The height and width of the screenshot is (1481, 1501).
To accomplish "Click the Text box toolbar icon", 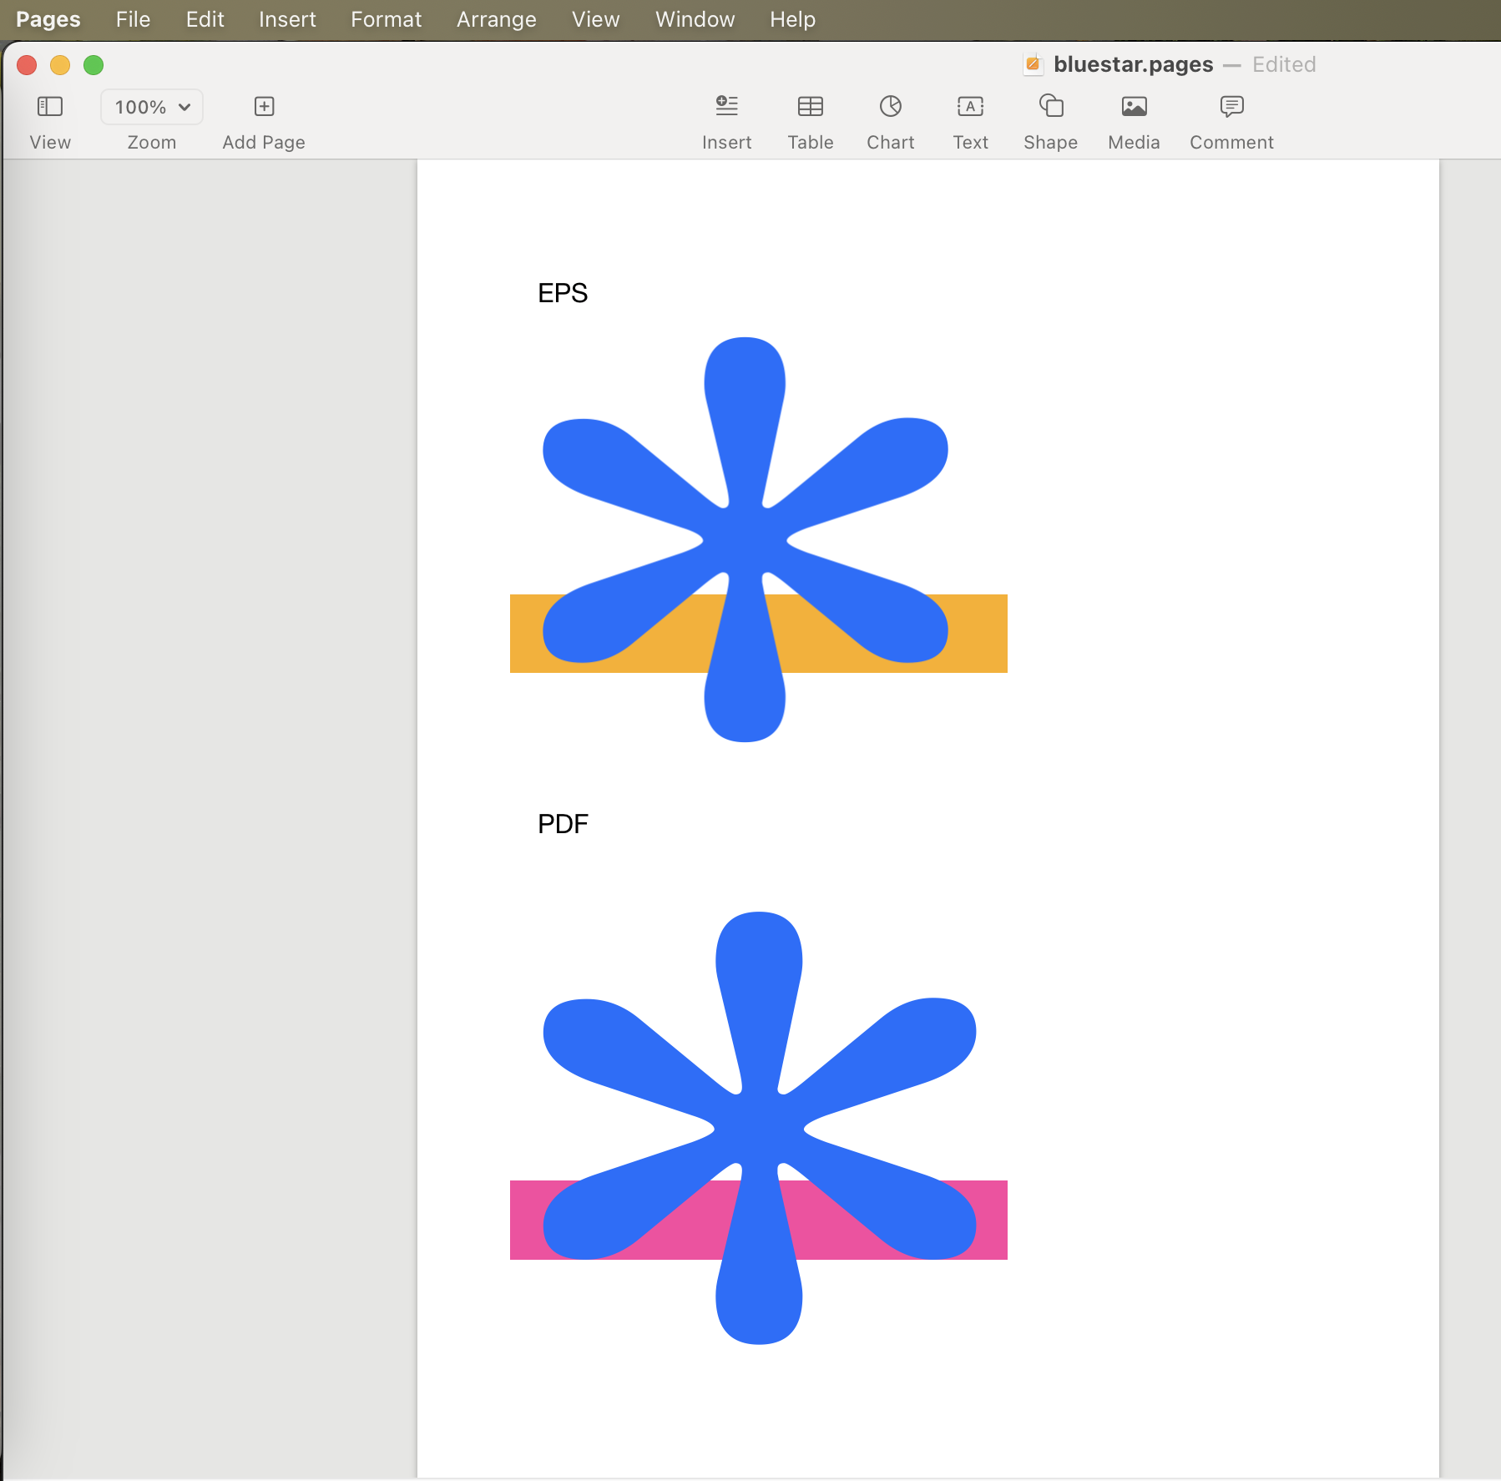I will pyautogui.click(x=970, y=106).
